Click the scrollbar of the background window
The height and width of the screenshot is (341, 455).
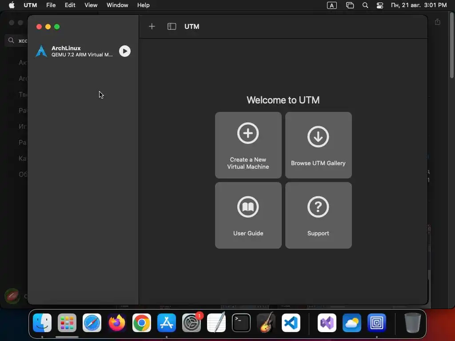coord(451,46)
